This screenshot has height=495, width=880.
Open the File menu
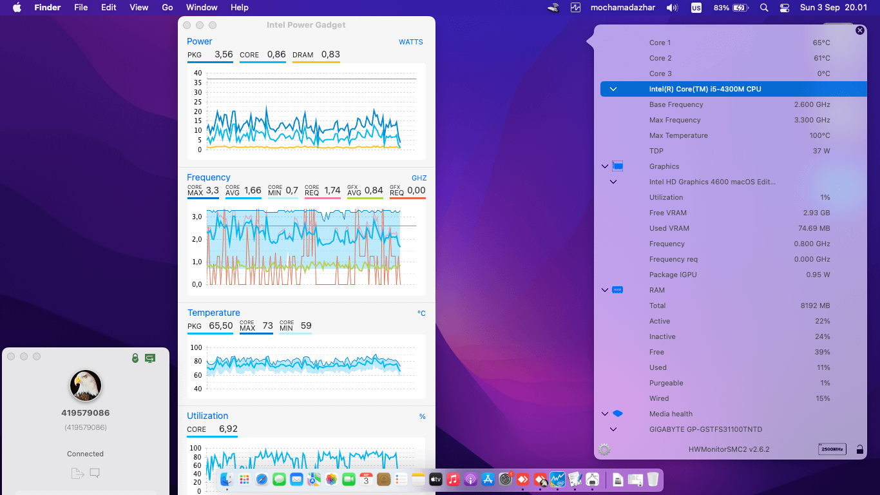81,8
